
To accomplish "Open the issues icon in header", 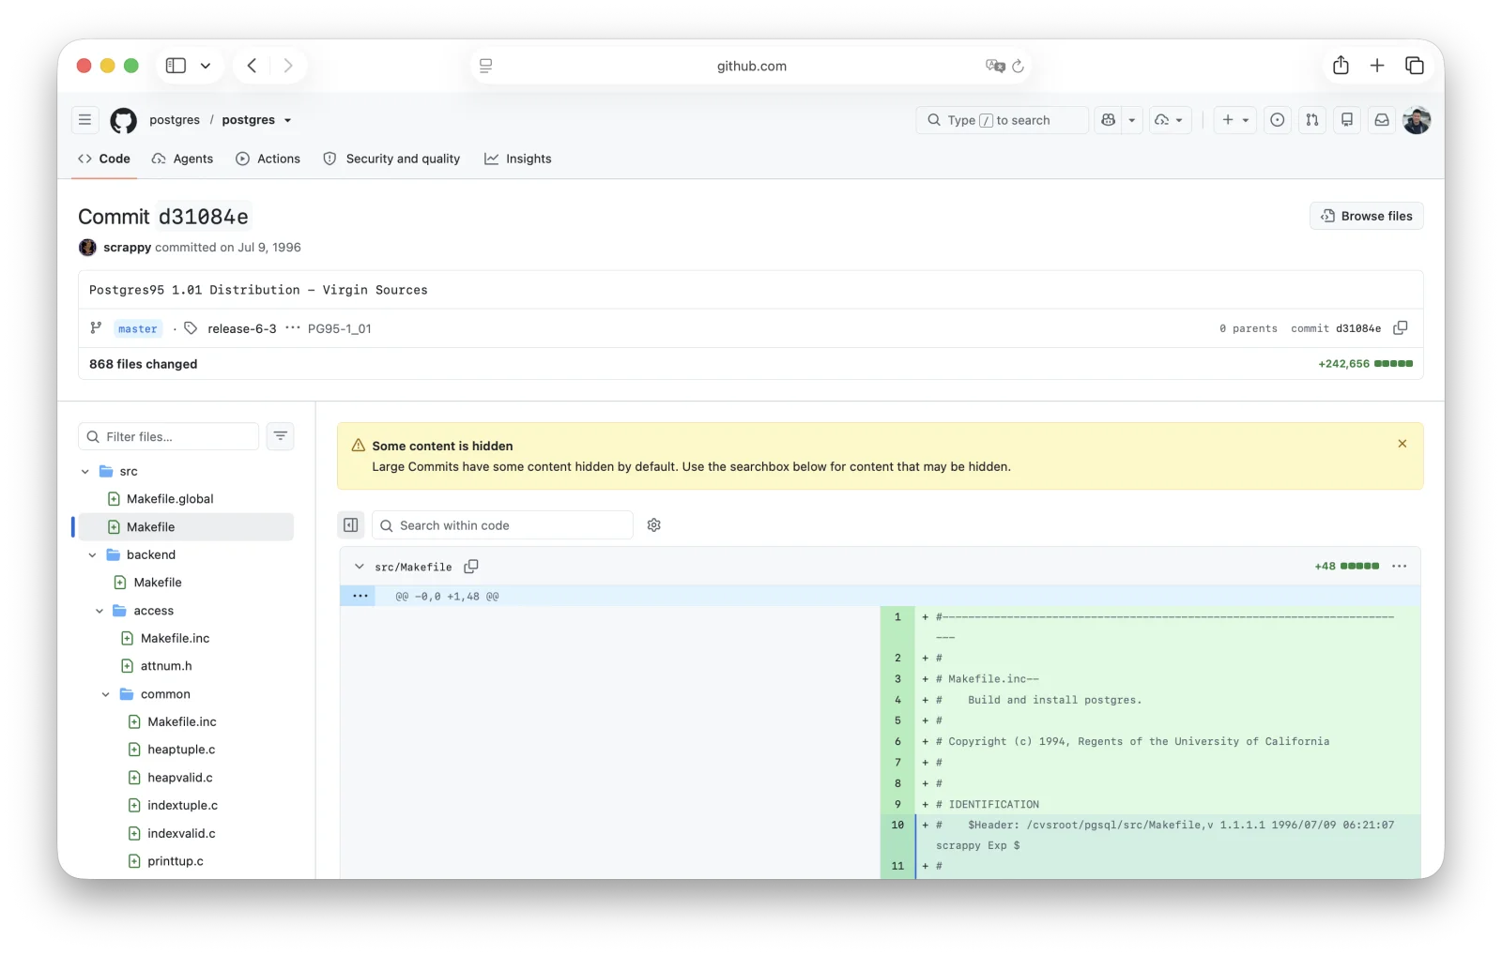I will (x=1278, y=120).
